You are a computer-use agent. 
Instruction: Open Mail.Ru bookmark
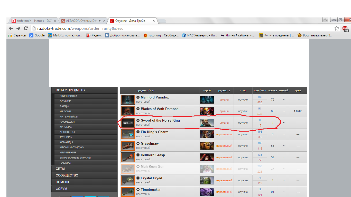tap(65, 35)
